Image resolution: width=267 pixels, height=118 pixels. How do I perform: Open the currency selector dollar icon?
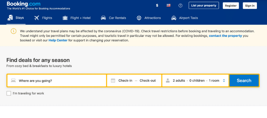[157, 6]
